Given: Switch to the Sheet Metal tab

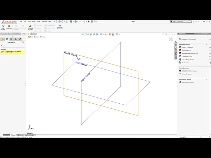Looking at the screenshot, I should (x=17, y=34).
